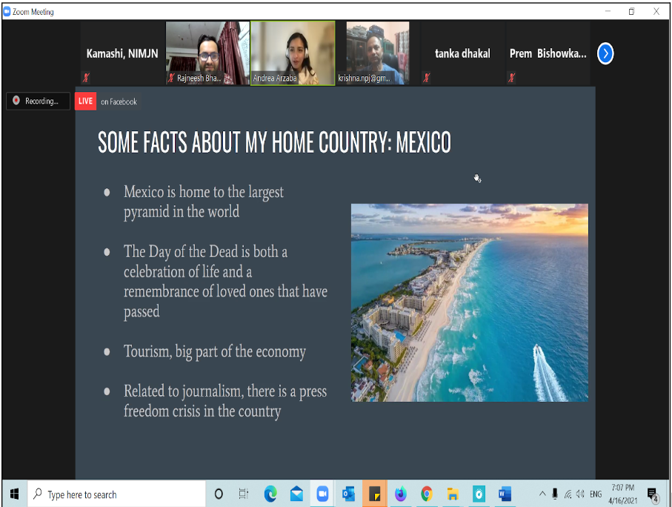Image resolution: width=672 pixels, height=507 pixels.
Task: Select Andrea Arzaba's video thumbnail
Action: (292, 52)
